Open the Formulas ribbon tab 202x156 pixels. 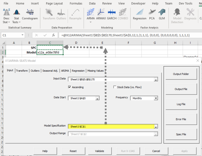point(76,3)
